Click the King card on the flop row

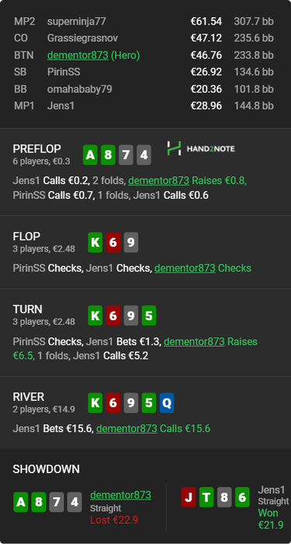coord(95,242)
